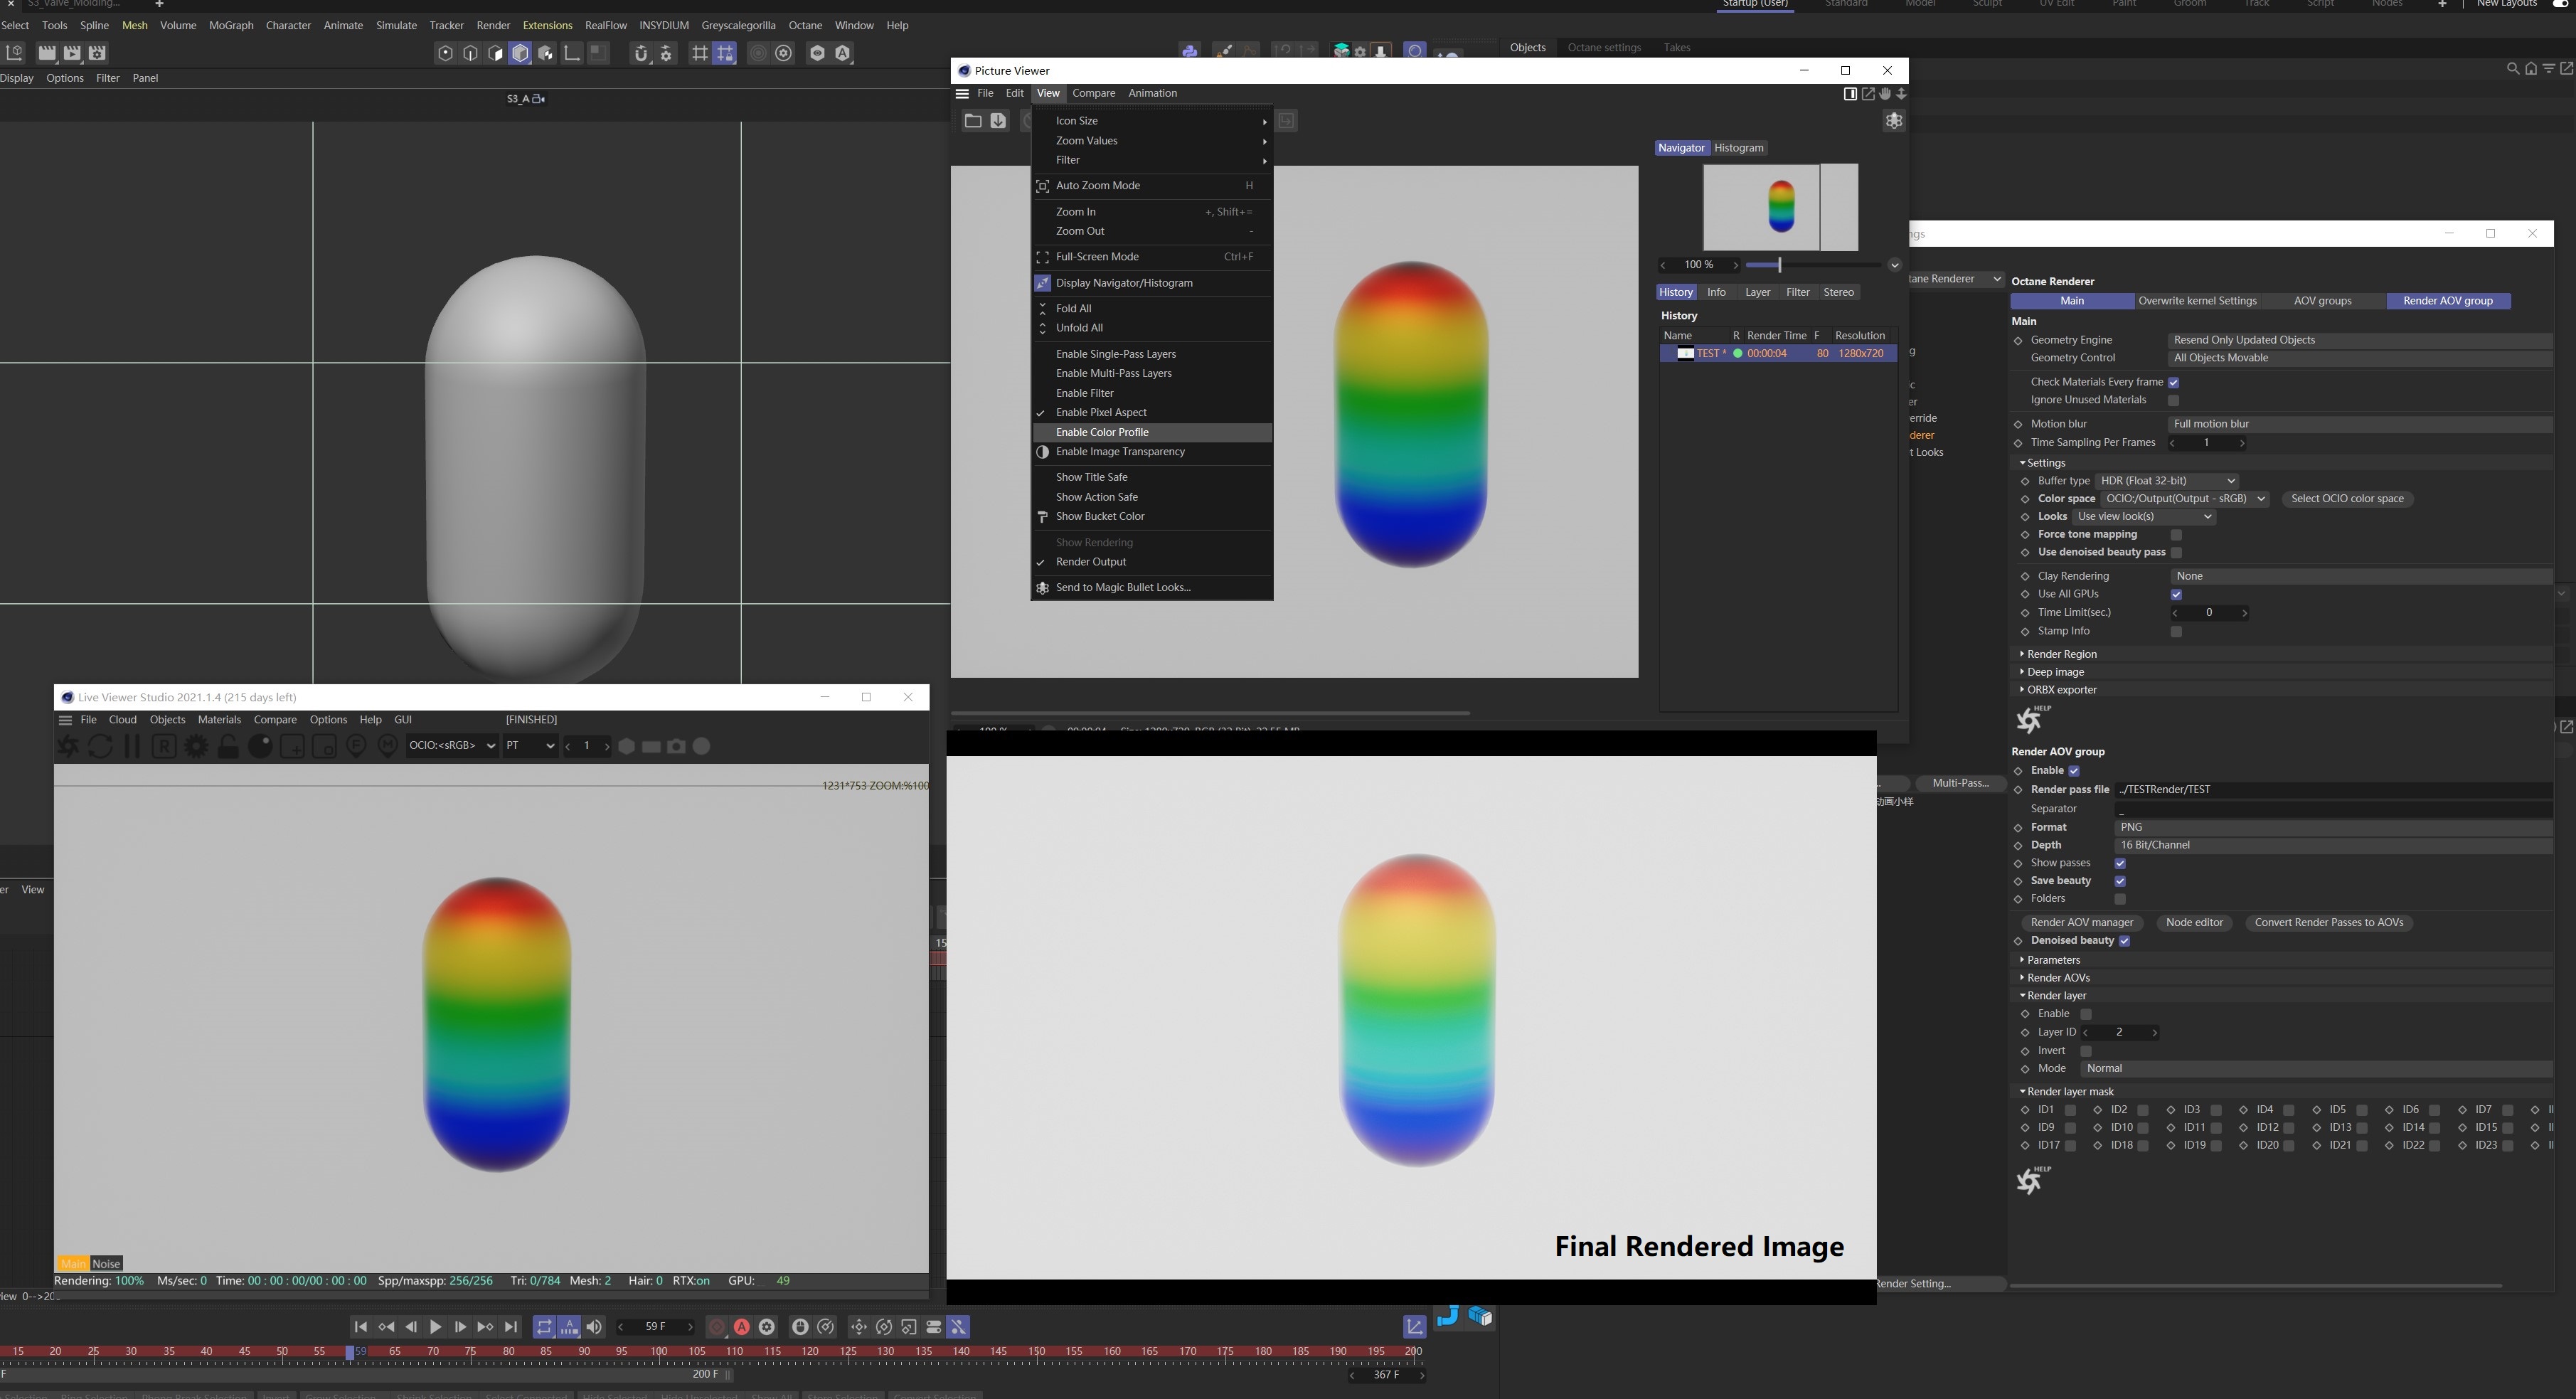Click the picker focus F icon
The image size is (2576, 1399).
[x=356, y=747]
